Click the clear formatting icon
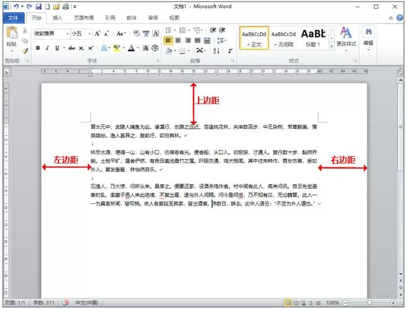407x309 pixels. [x=136, y=33]
